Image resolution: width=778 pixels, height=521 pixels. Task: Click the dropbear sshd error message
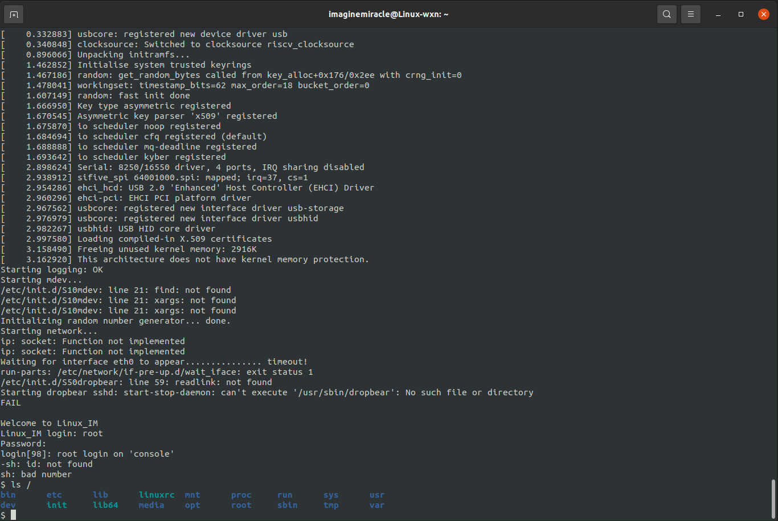(x=268, y=392)
